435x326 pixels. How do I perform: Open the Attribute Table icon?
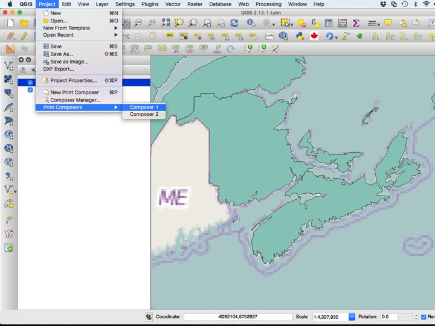click(329, 23)
